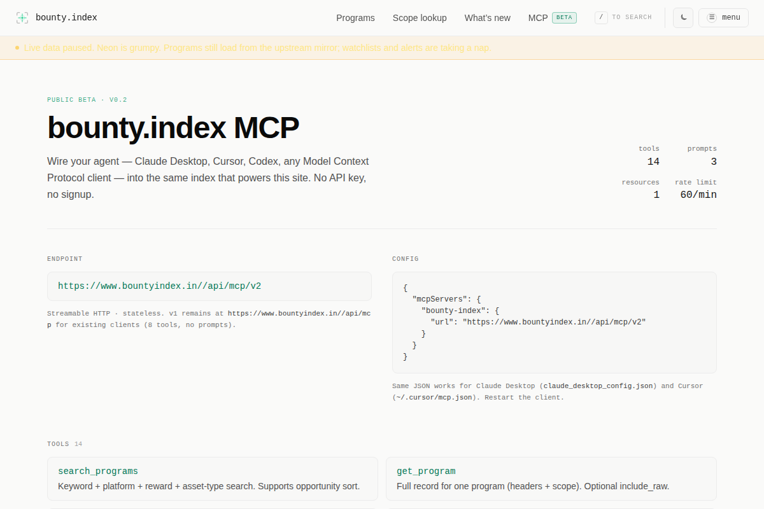Click the tools count 14
This screenshot has width=764, height=509.
(653, 162)
